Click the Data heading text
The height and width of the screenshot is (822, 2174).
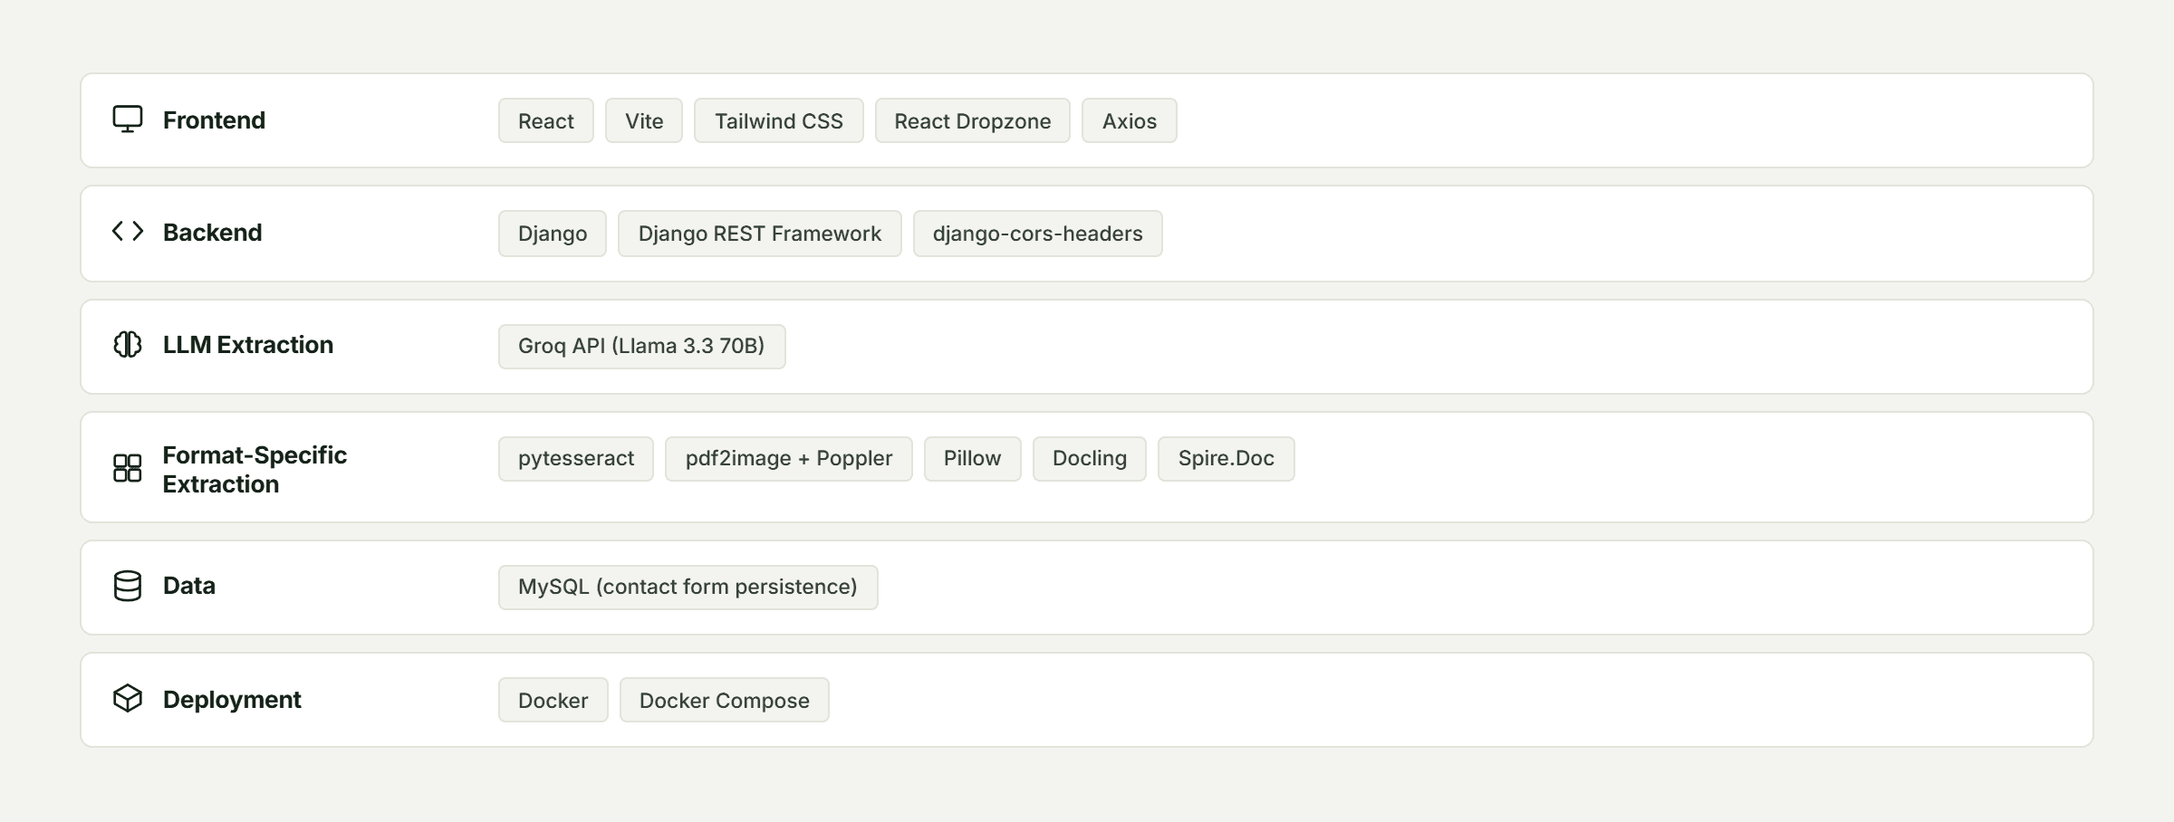pos(189,586)
